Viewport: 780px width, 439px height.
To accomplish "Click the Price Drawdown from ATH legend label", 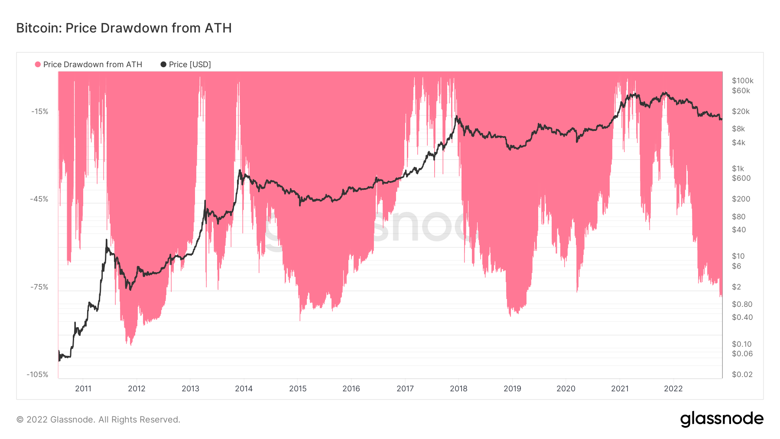I will [93, 65].
